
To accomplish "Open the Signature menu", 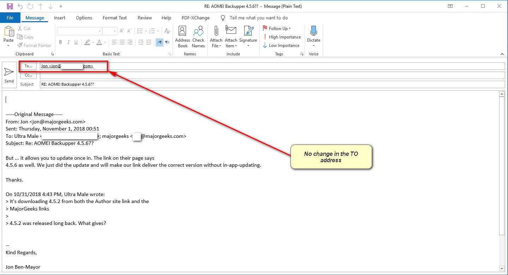I will tap(248, 37).
